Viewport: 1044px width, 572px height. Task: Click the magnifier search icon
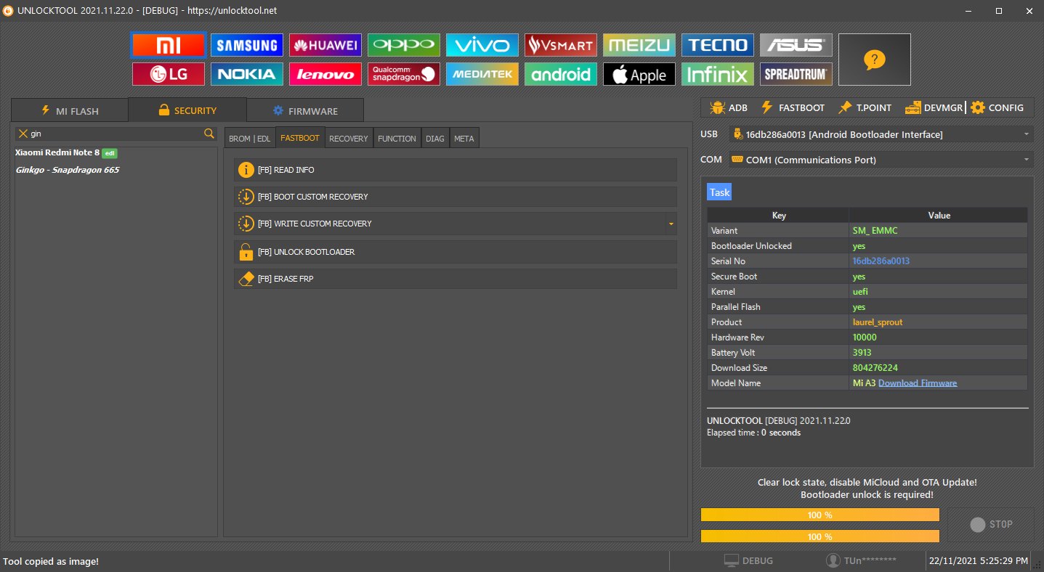point(209,134)
